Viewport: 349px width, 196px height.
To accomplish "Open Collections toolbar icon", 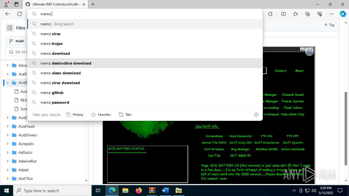I will pos(308,14).
